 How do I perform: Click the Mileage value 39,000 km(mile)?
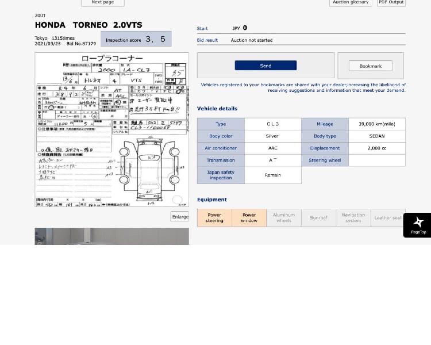tap(377, 124)
